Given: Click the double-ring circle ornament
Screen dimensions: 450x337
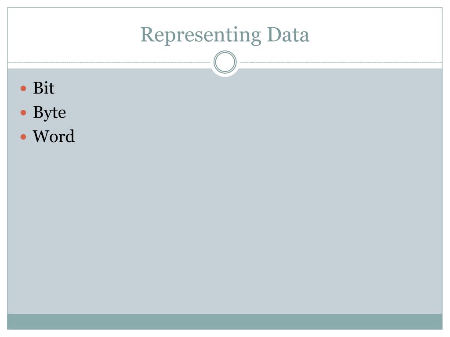Looking at the screenshot, I should pyautogui.click(x=225, y=62).
